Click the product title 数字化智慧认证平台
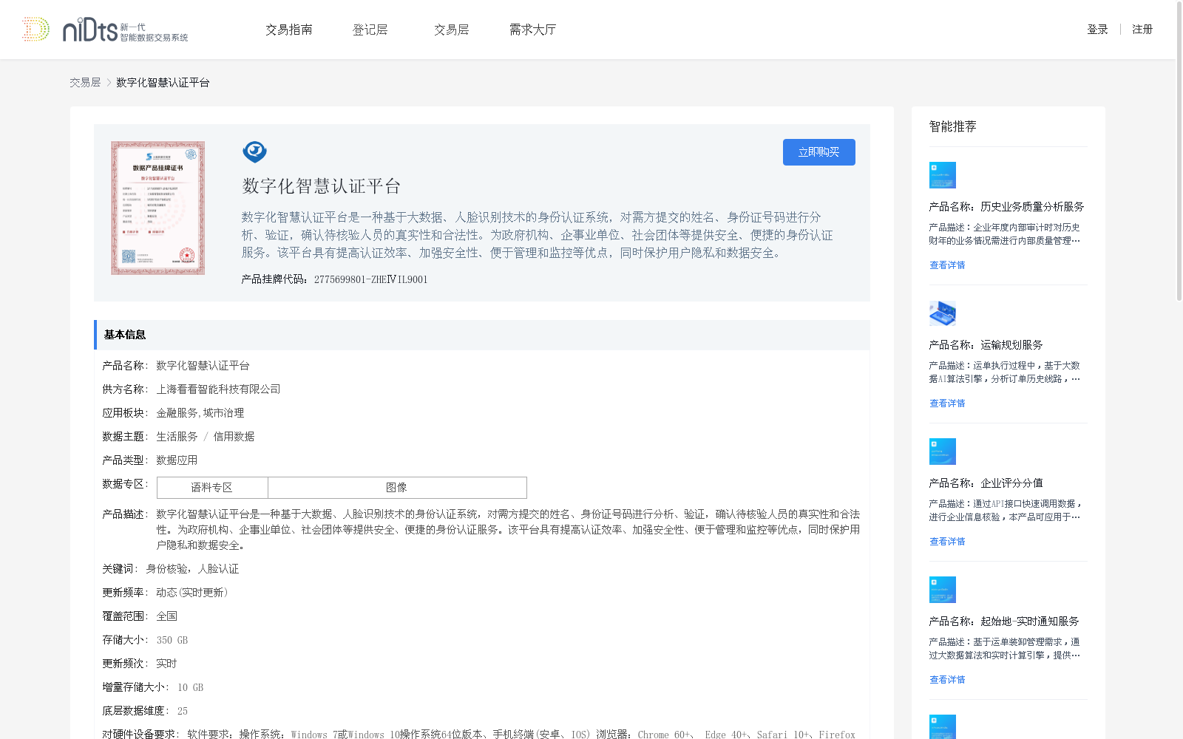The image size is (1183, 739). (x=322, y=186)
